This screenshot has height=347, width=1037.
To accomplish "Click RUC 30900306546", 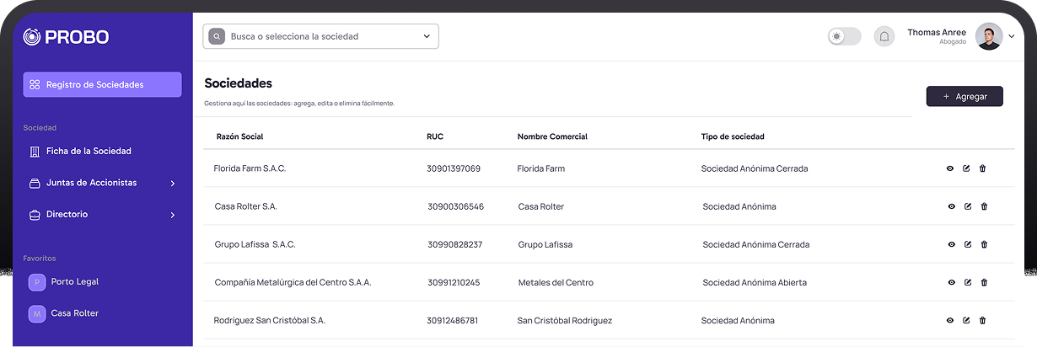I will click(x=455, y=206).
